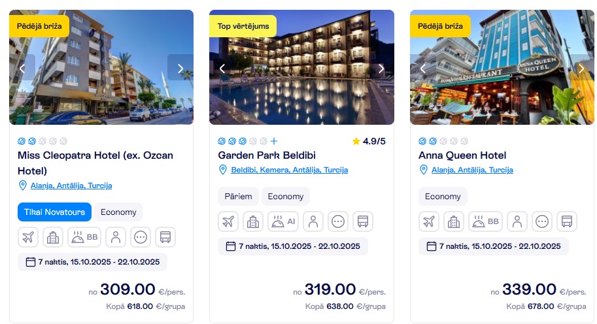Viewport: 597px width, 324px height.
Task: Show next photo of Miss Cleopatra Hotel
Action: click(180, 68)
